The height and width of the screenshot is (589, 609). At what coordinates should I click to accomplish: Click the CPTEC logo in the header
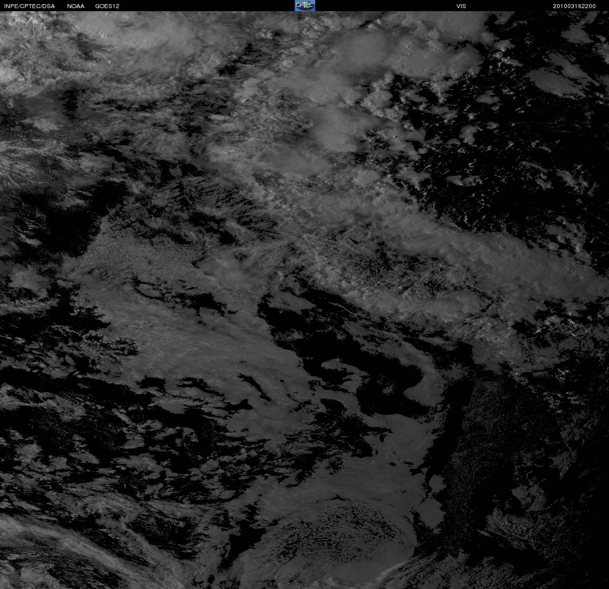[304, 6]
